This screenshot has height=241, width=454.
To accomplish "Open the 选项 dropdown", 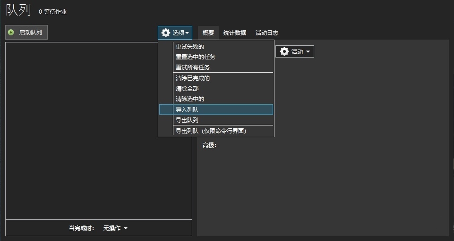I will click(x=175, y=33).
